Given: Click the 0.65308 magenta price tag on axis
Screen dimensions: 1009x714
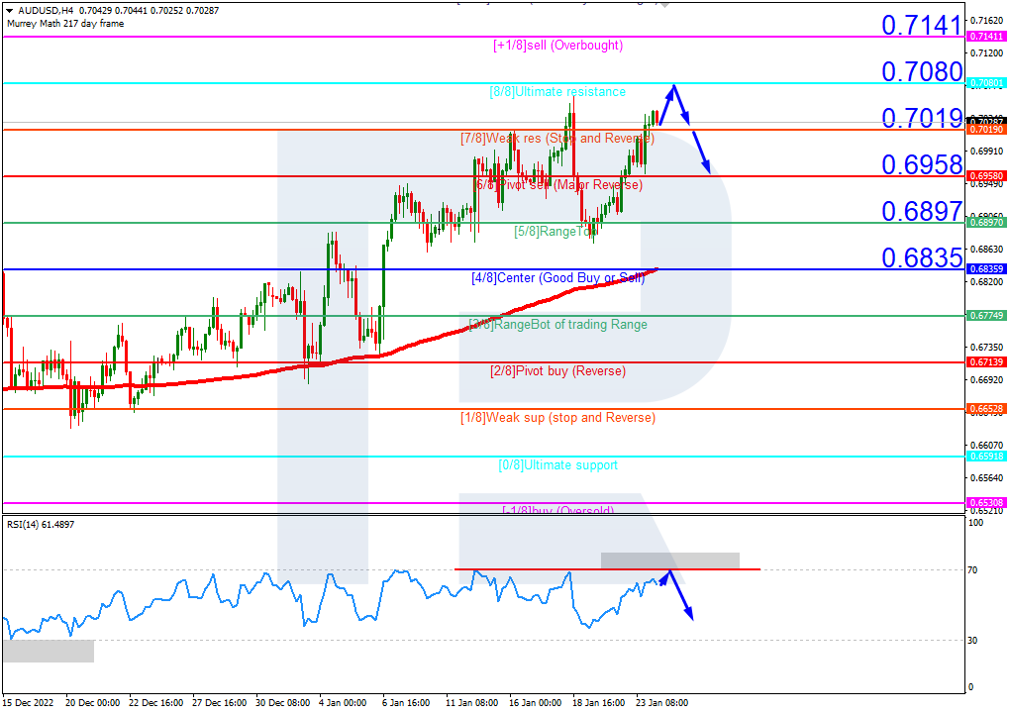Looking at the screenshot, I should 985,503.
